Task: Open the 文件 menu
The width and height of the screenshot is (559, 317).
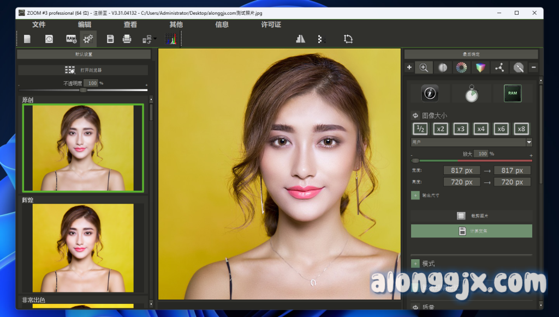Action: coord(39,25)
